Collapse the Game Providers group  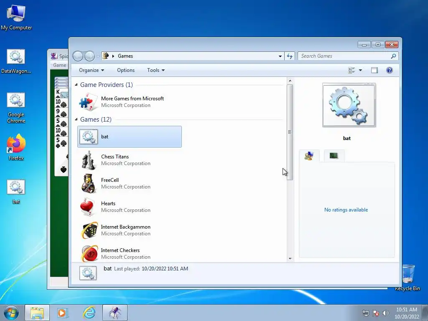[x=76, y=85]
